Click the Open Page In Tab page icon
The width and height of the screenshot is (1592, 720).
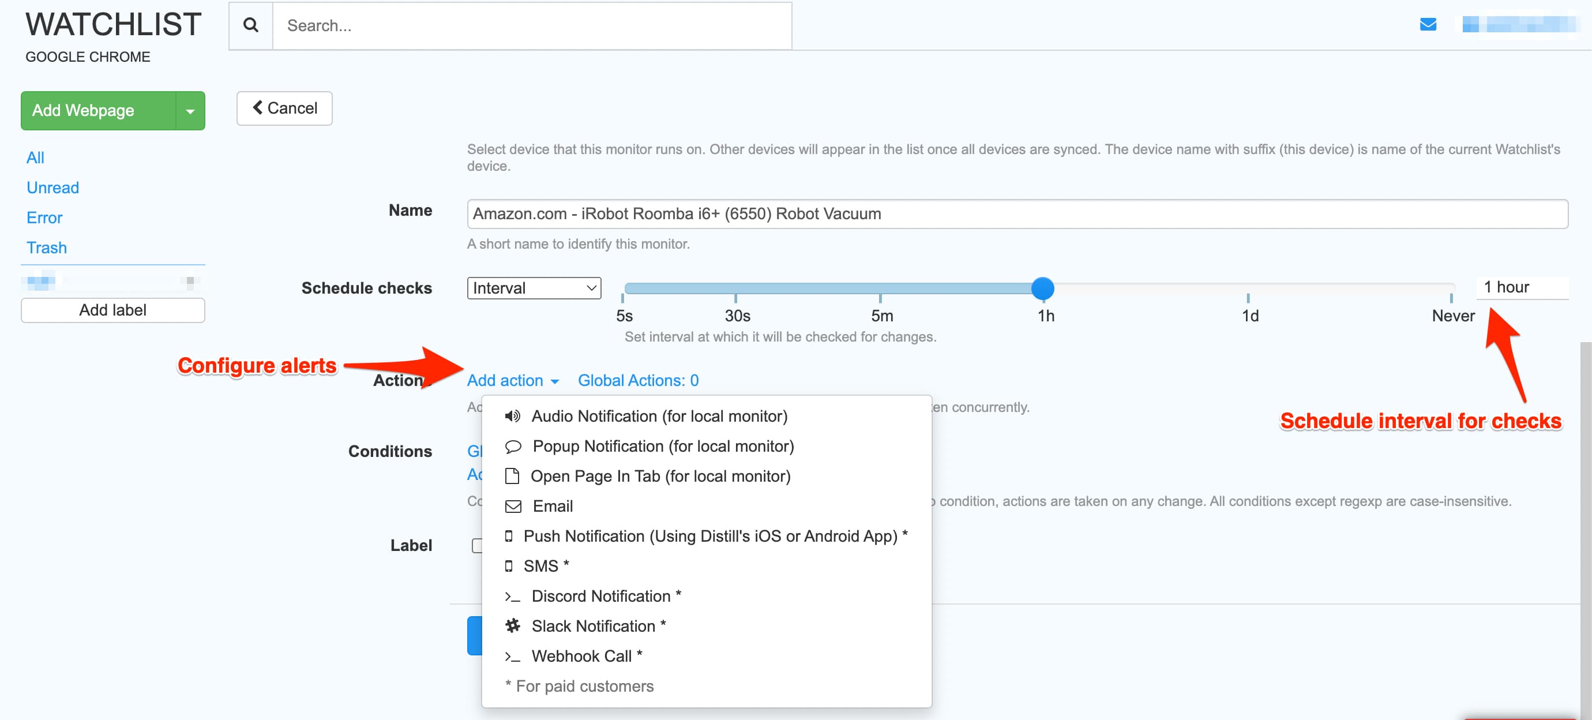[512, 476]
